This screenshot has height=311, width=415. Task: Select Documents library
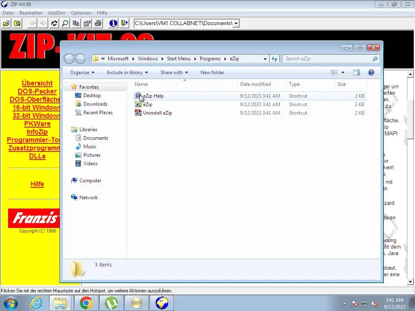(x=96, y=138)
